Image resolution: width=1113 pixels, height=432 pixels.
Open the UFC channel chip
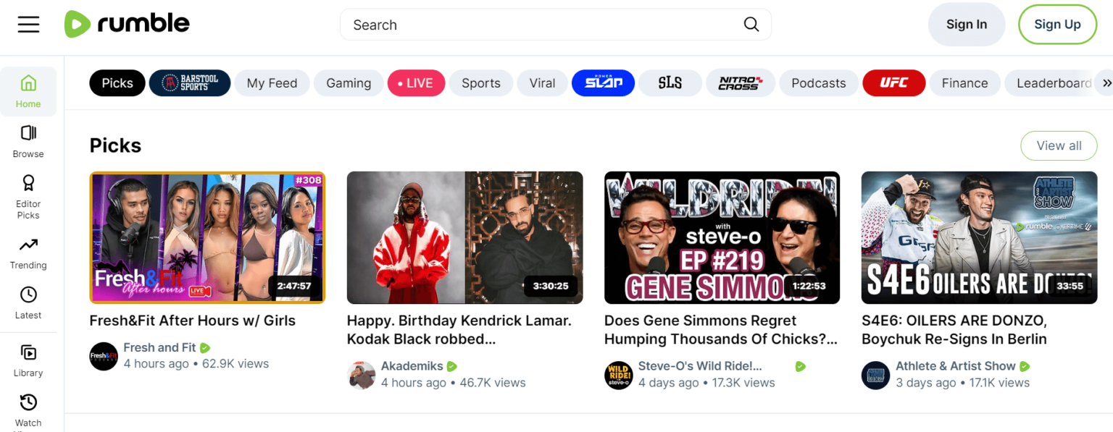[893, 82]
